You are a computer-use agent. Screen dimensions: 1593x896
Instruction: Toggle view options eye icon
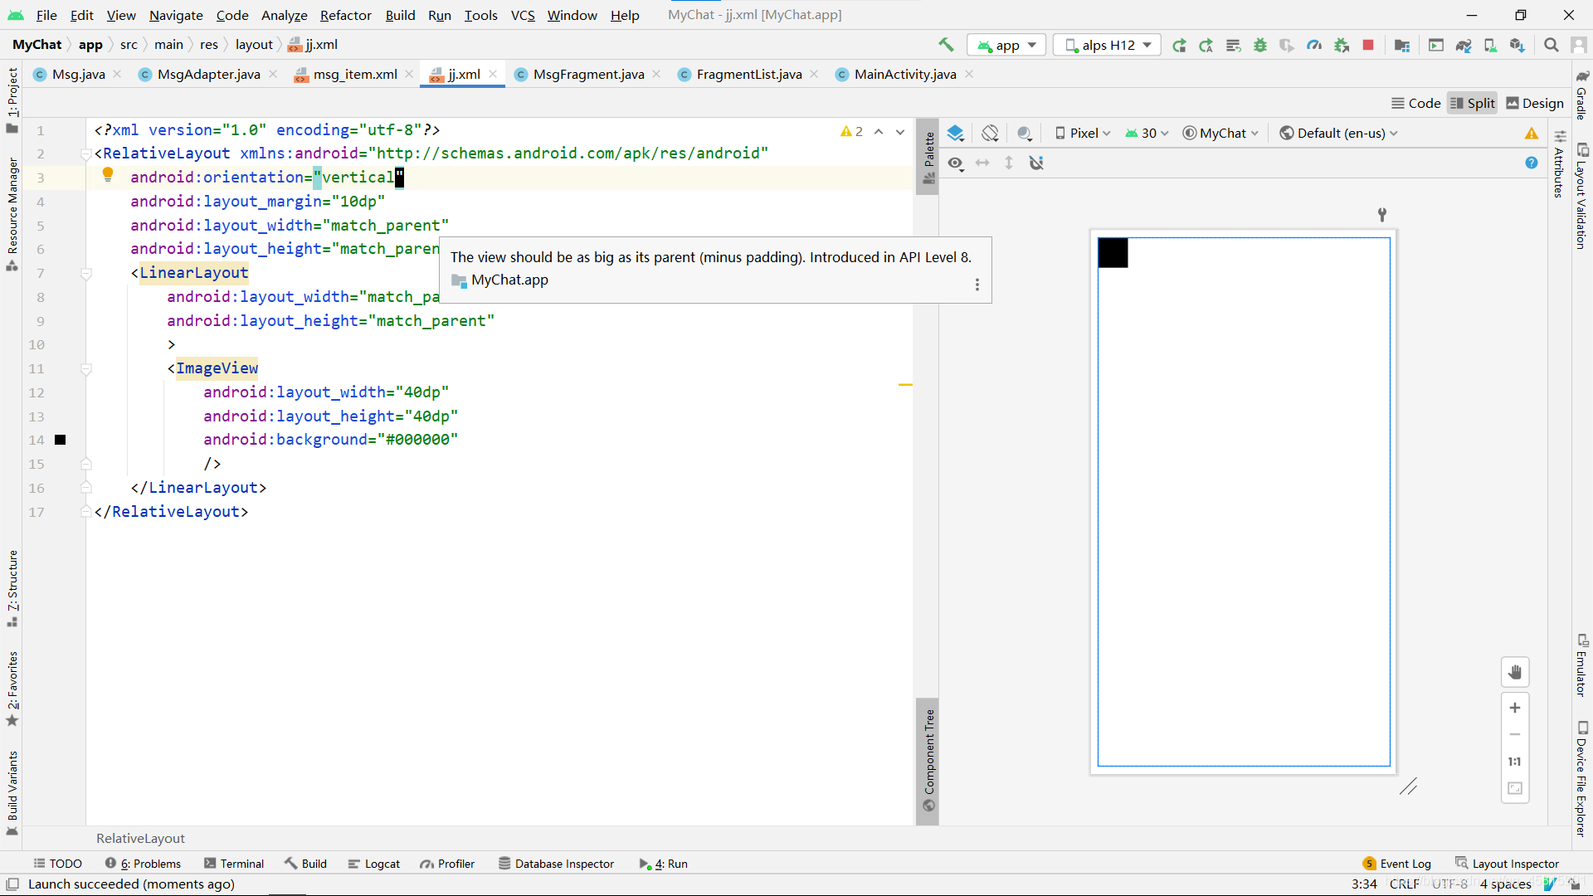click(x=956, y=163)
